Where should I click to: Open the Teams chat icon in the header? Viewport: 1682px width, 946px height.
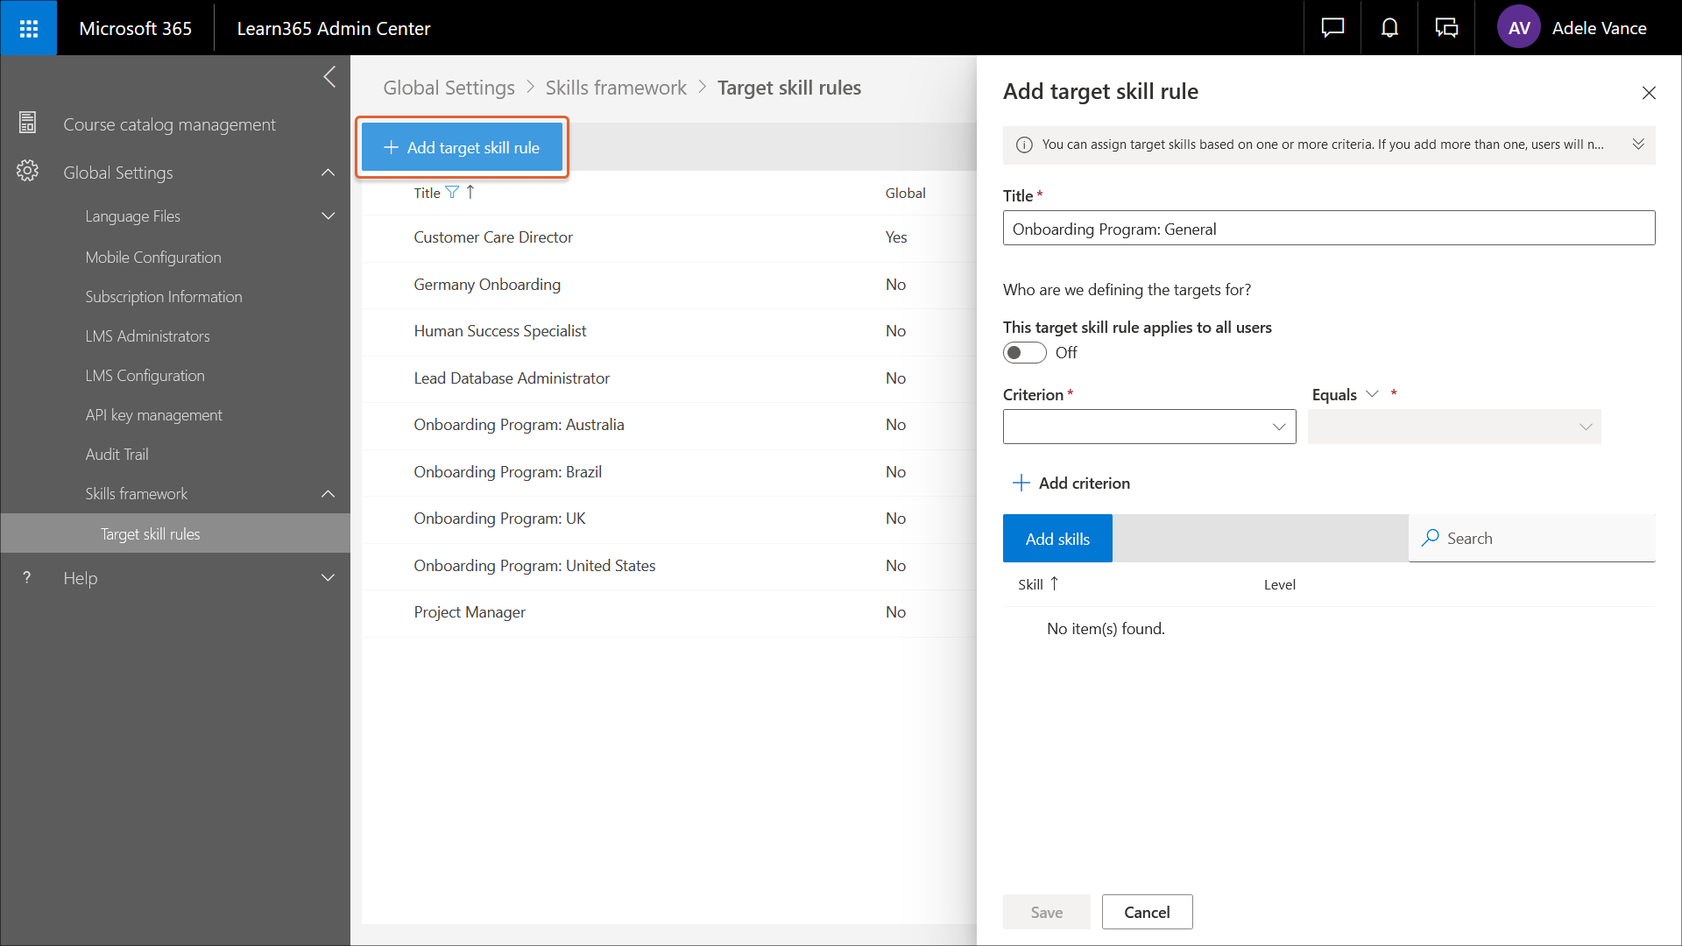coord(1446,27)
